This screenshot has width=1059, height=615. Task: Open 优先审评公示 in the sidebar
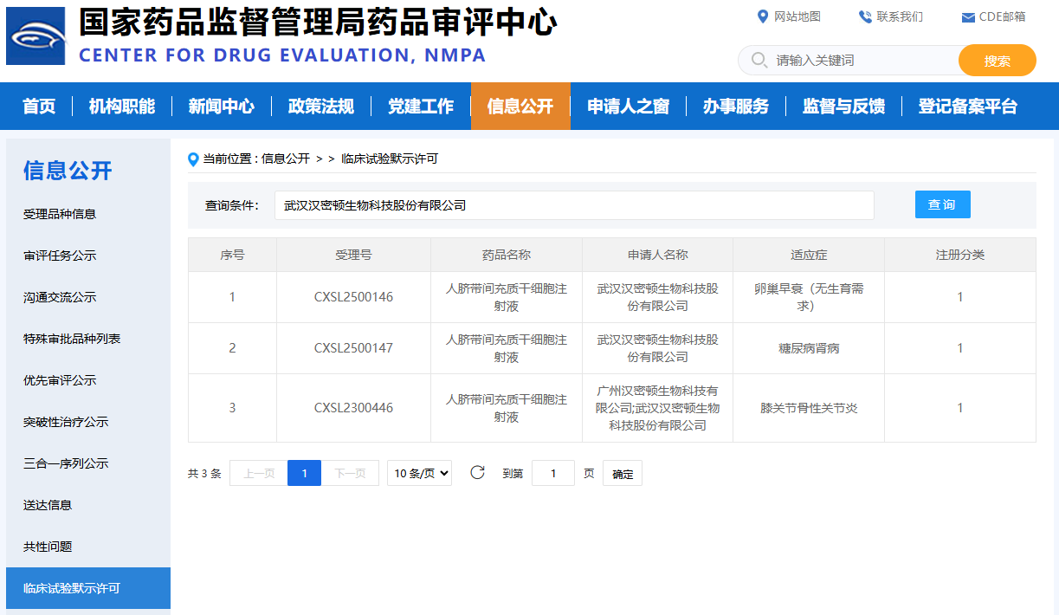click(x=60, y=380)
